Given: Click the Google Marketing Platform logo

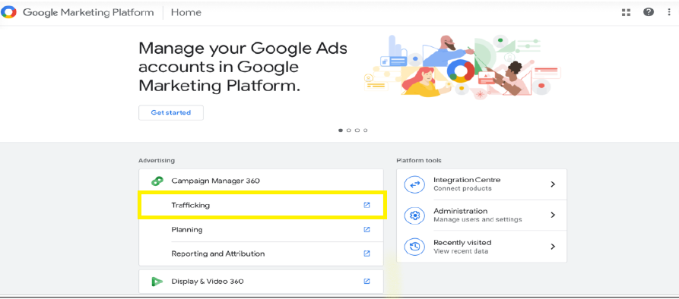Looking at the screenshot, I should [8, 12].
